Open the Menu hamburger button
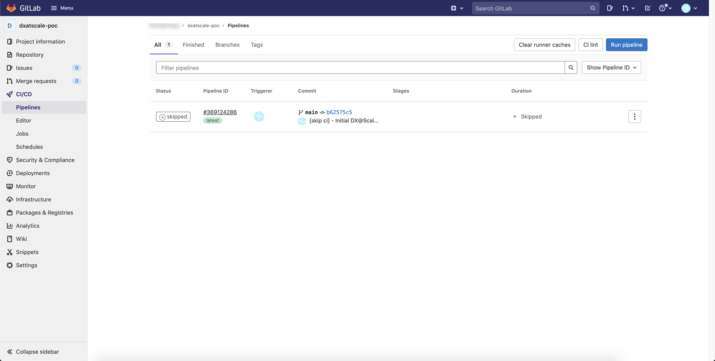The width and height of the screenshot is (715, 361). pyautogui.click(x=62, y=8)
